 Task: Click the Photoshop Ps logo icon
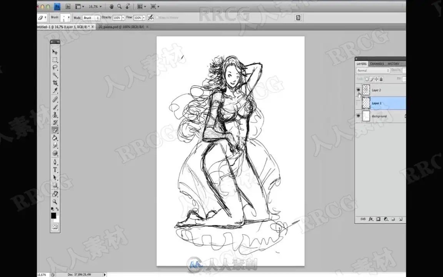(x=57, y=6)
